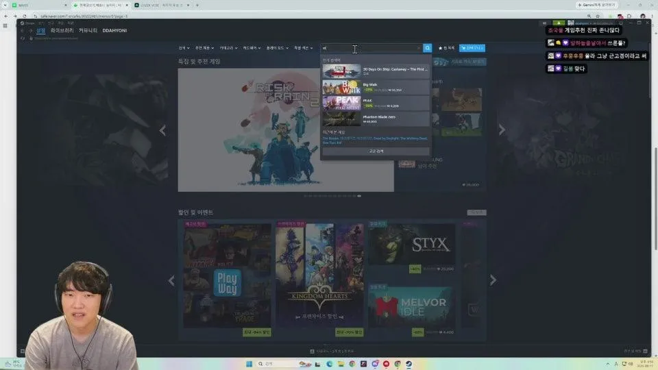Open the Steam 커뮤니티 tab
This screenshot has height=370, width=658.
pyautogui.click(x=88, y=31)
